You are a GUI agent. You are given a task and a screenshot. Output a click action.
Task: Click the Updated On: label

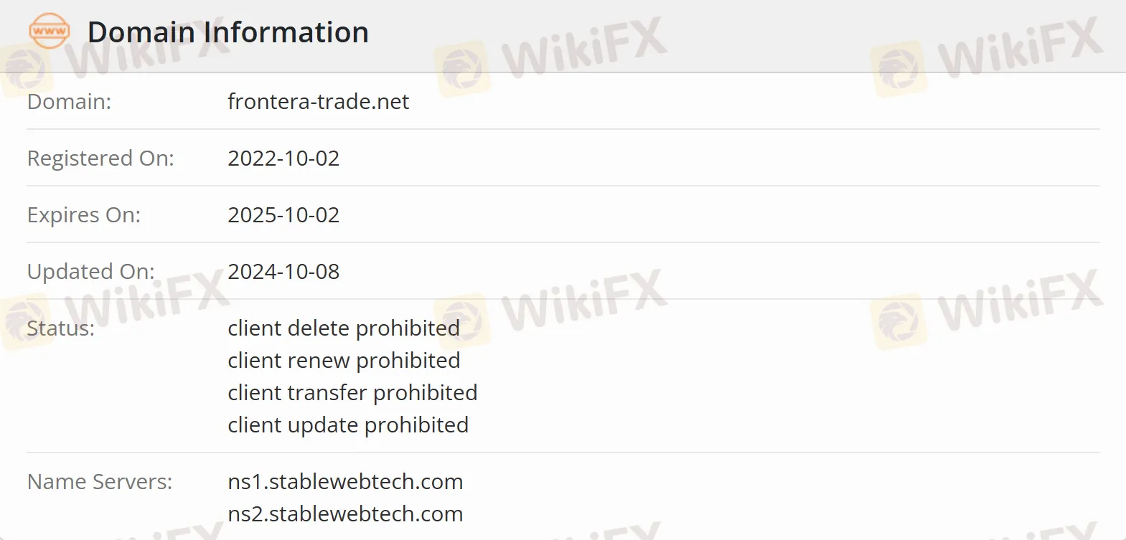(90, 272)
